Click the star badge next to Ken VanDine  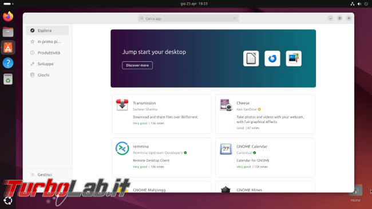point(259,109)
